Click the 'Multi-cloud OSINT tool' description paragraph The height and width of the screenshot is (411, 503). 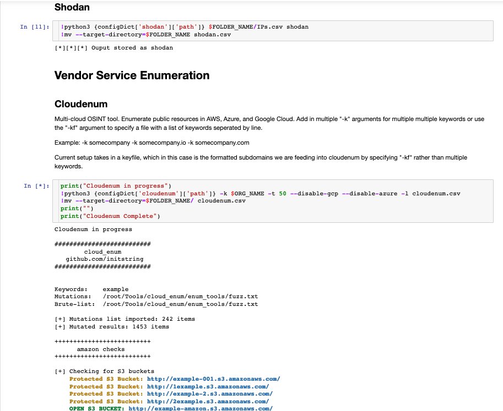click(269, 123)
